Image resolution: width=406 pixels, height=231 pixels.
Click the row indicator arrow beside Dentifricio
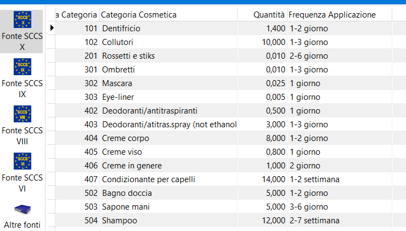point(52,28)
